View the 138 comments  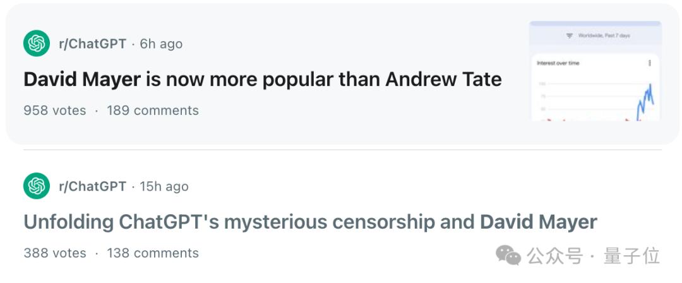pos(153,253)
